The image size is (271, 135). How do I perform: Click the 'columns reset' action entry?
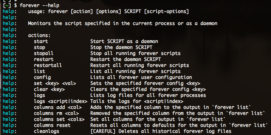(x=52, y=125)
